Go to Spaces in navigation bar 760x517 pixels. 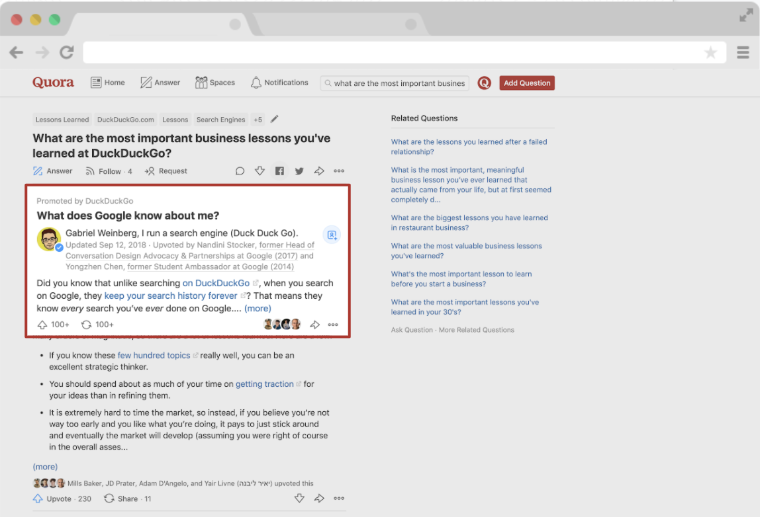pyautogui.click(x=215, y=83)
